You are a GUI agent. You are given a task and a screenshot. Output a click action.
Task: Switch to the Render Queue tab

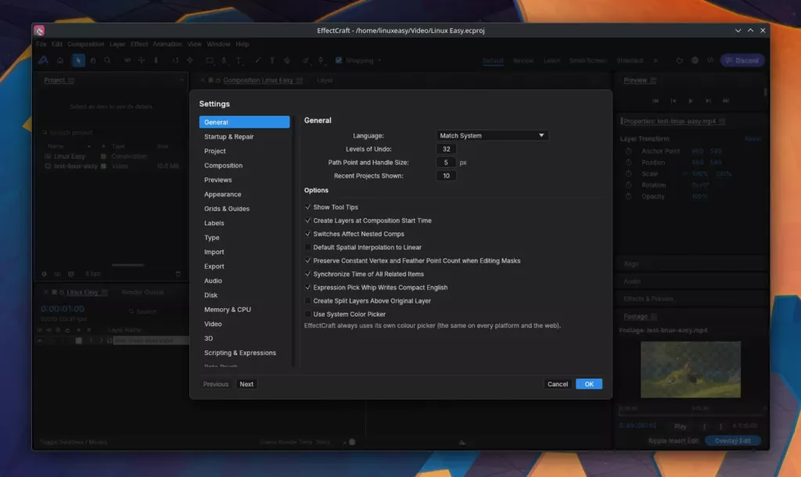[x=142, y=292]
